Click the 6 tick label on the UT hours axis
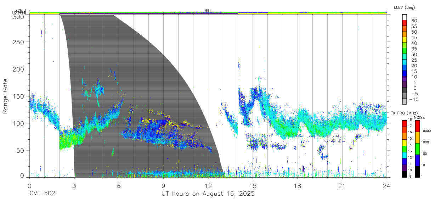This screenshot has width=435, height=201. 119,186
